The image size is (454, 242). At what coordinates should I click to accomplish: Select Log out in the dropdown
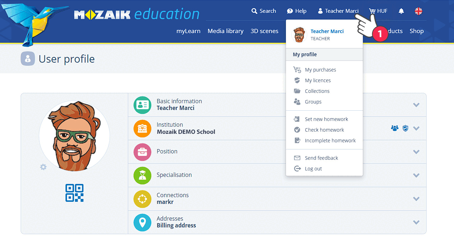313,169
